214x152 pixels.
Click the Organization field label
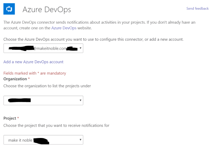(x=15, y=79)
